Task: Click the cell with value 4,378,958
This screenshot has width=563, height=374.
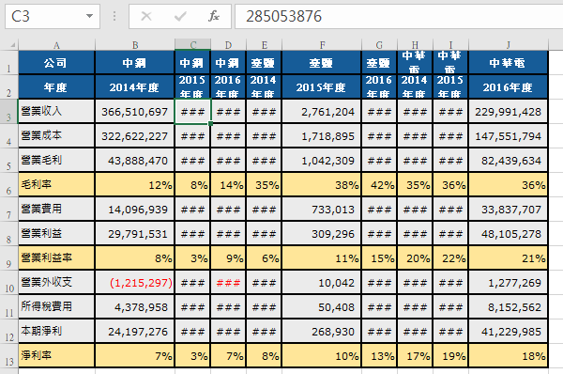Action: [x=134, y=307]
